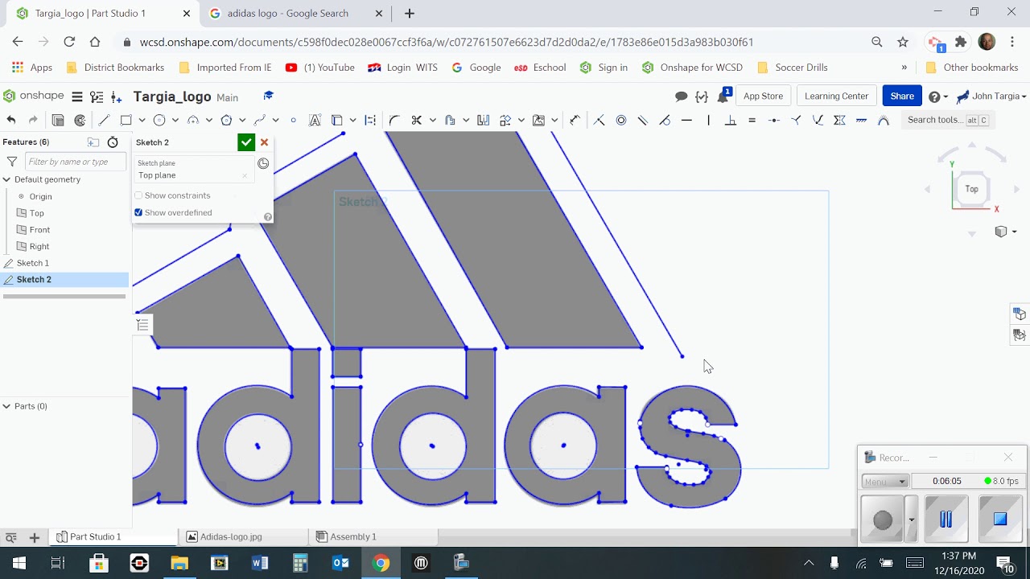Click the App Store button
Screen dimensions: 1030x579
click(x=763, y=96)
